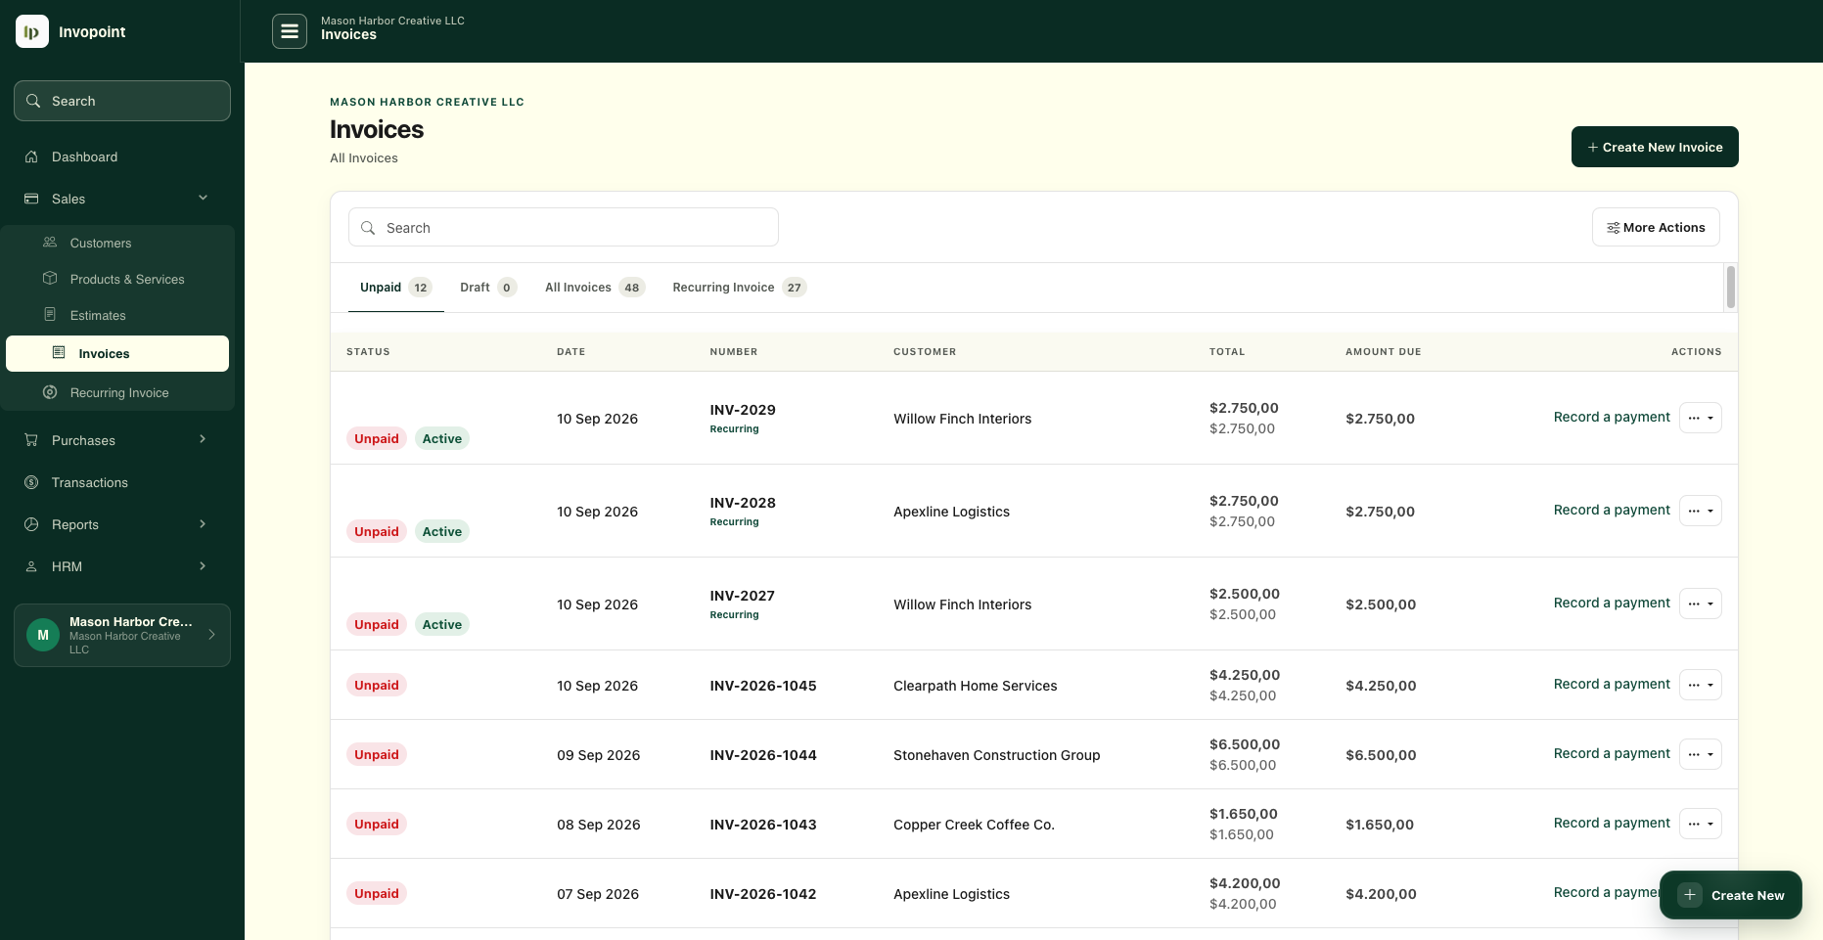
Task: Record a payment for INV-2028
Action: tap(1612, 510)
